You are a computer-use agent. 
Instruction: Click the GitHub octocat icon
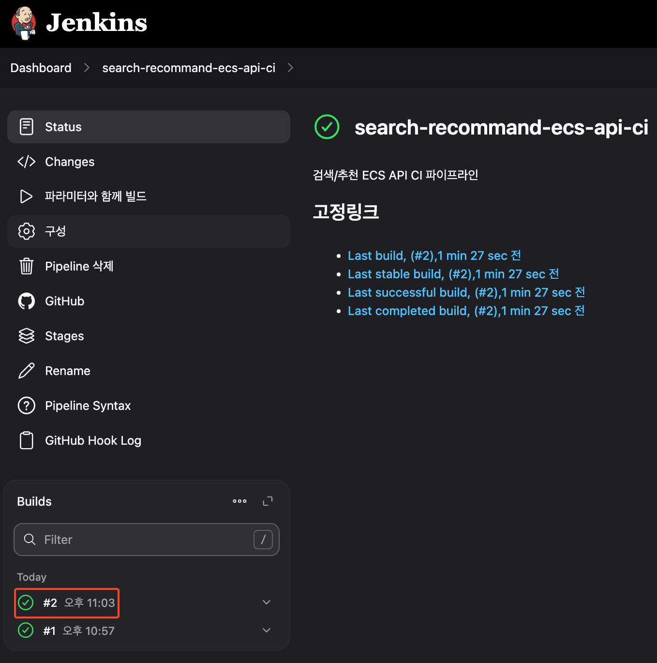coord(27,301)
